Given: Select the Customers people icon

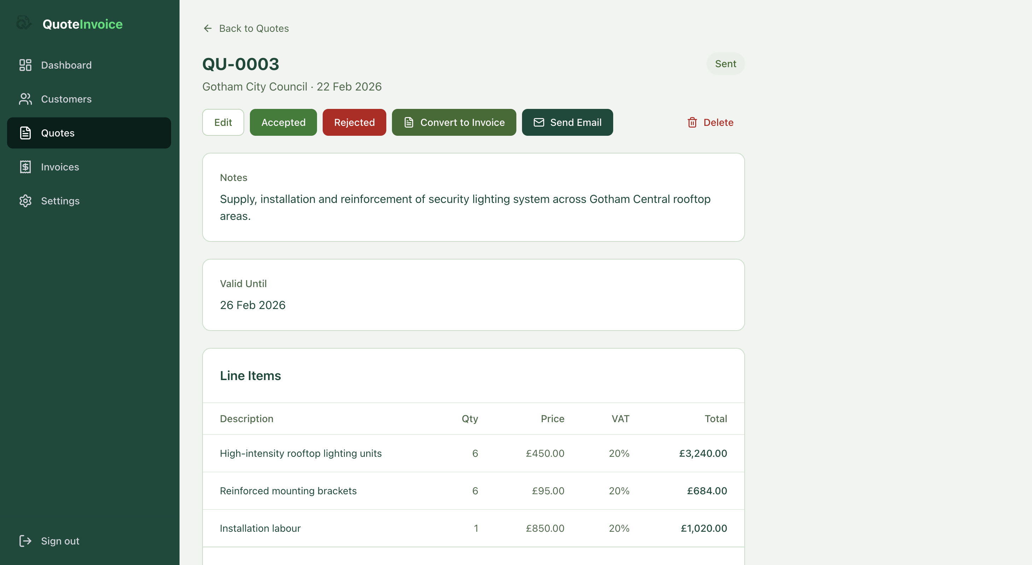Looking at the screenshot, I should 25,99.
